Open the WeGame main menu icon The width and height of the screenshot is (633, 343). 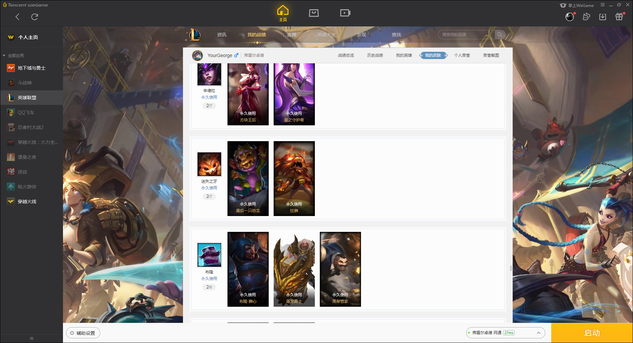pyautogui.click(x=603, y=5)
